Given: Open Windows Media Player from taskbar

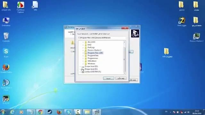Looking at the screenshot, I should point(21,112).
